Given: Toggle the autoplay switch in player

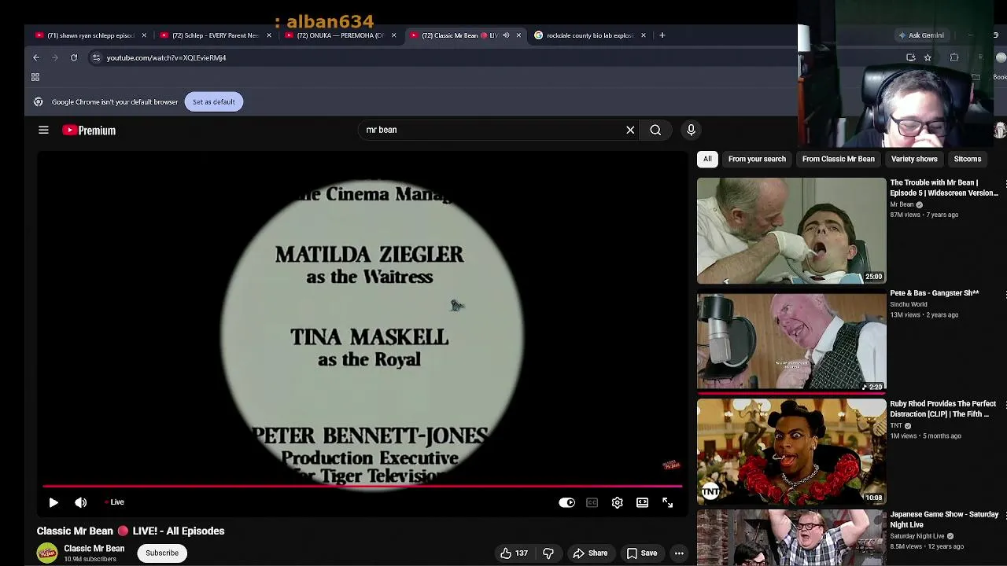Looking at the screenshot, I should 566,502.
